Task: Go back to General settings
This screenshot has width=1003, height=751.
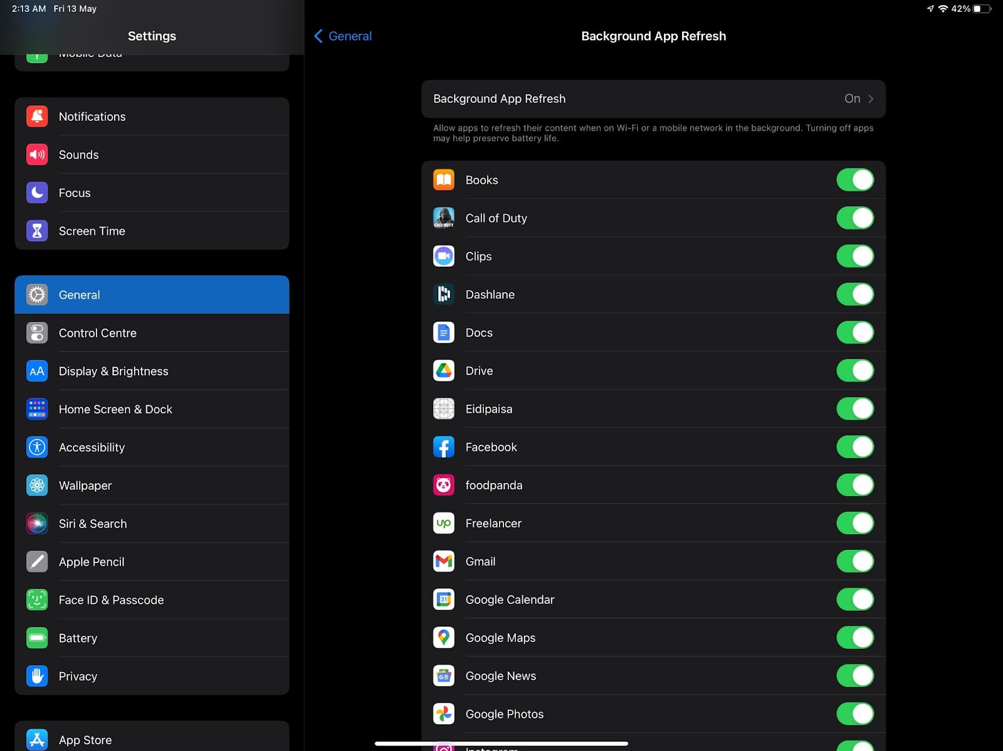Action: coord(343,36)
